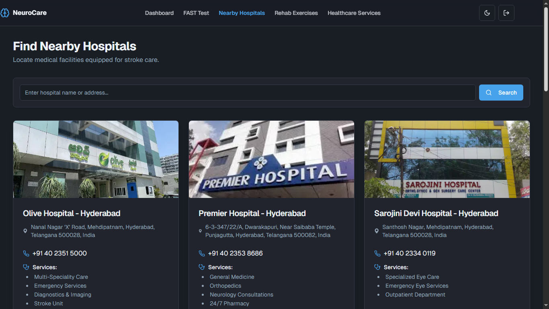Image resolution: width=549 pixels, height=309 pixels.
Task: Click the stethoscope Services icon on Olive Hospital card
Action: point(26,267)
